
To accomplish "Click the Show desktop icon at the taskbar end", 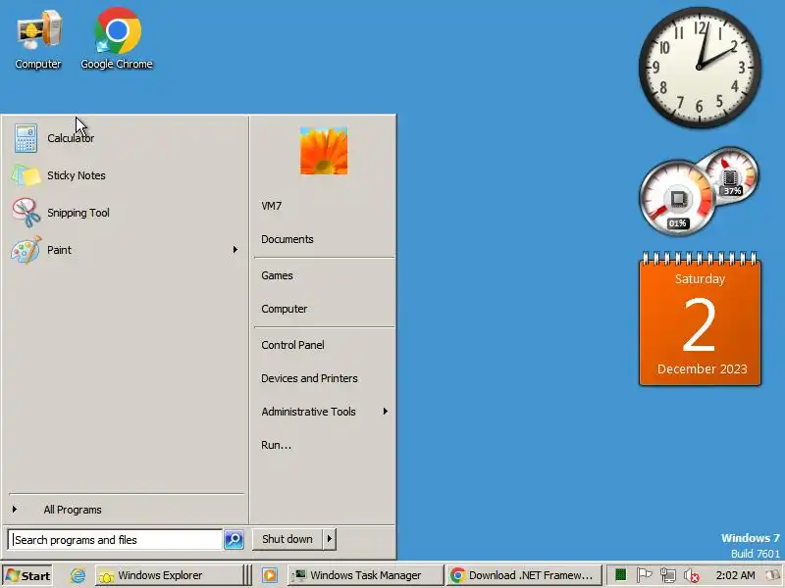I will tap(773, 575).
